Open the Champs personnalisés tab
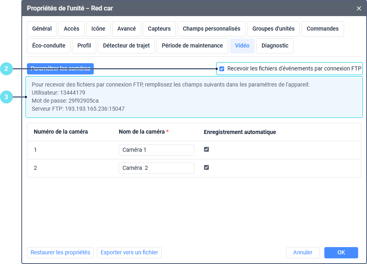The image size is (367, 264). tap(211, 29)
